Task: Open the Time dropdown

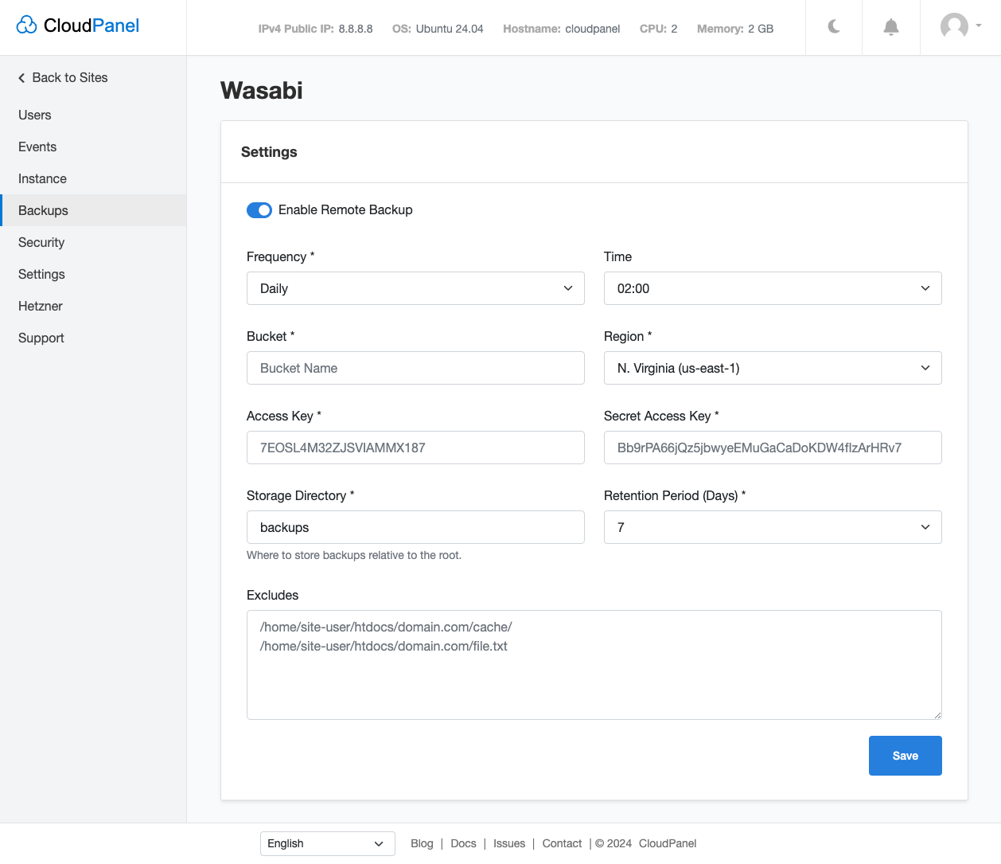Action: tap(772, 288)
